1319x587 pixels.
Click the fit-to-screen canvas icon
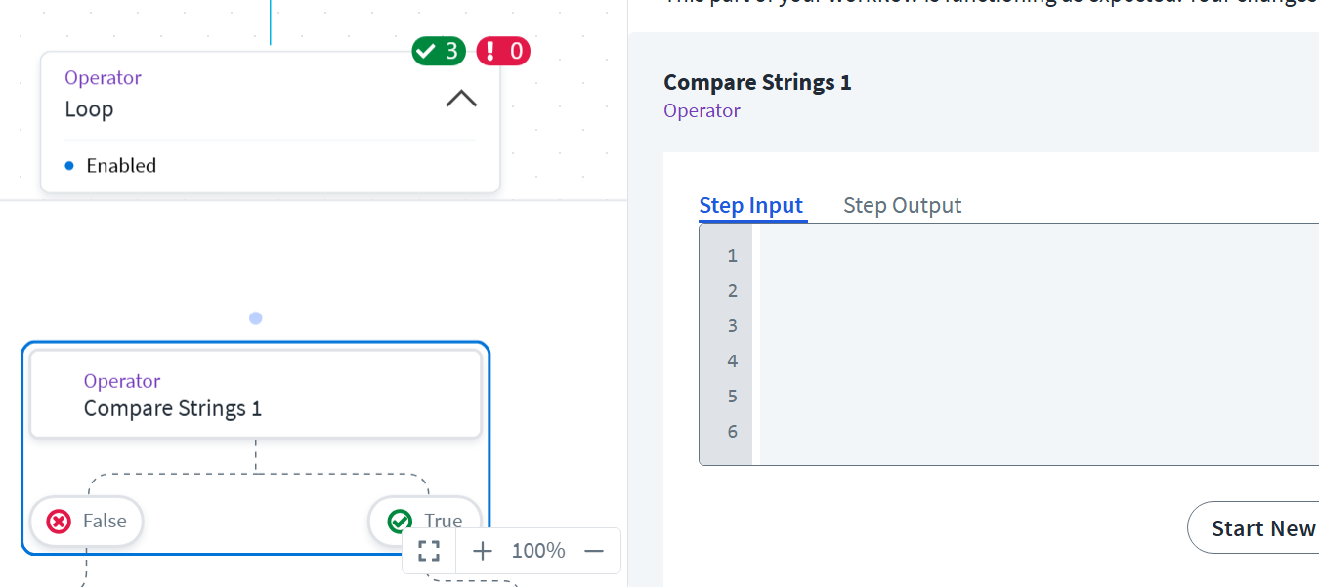[429, 551]
